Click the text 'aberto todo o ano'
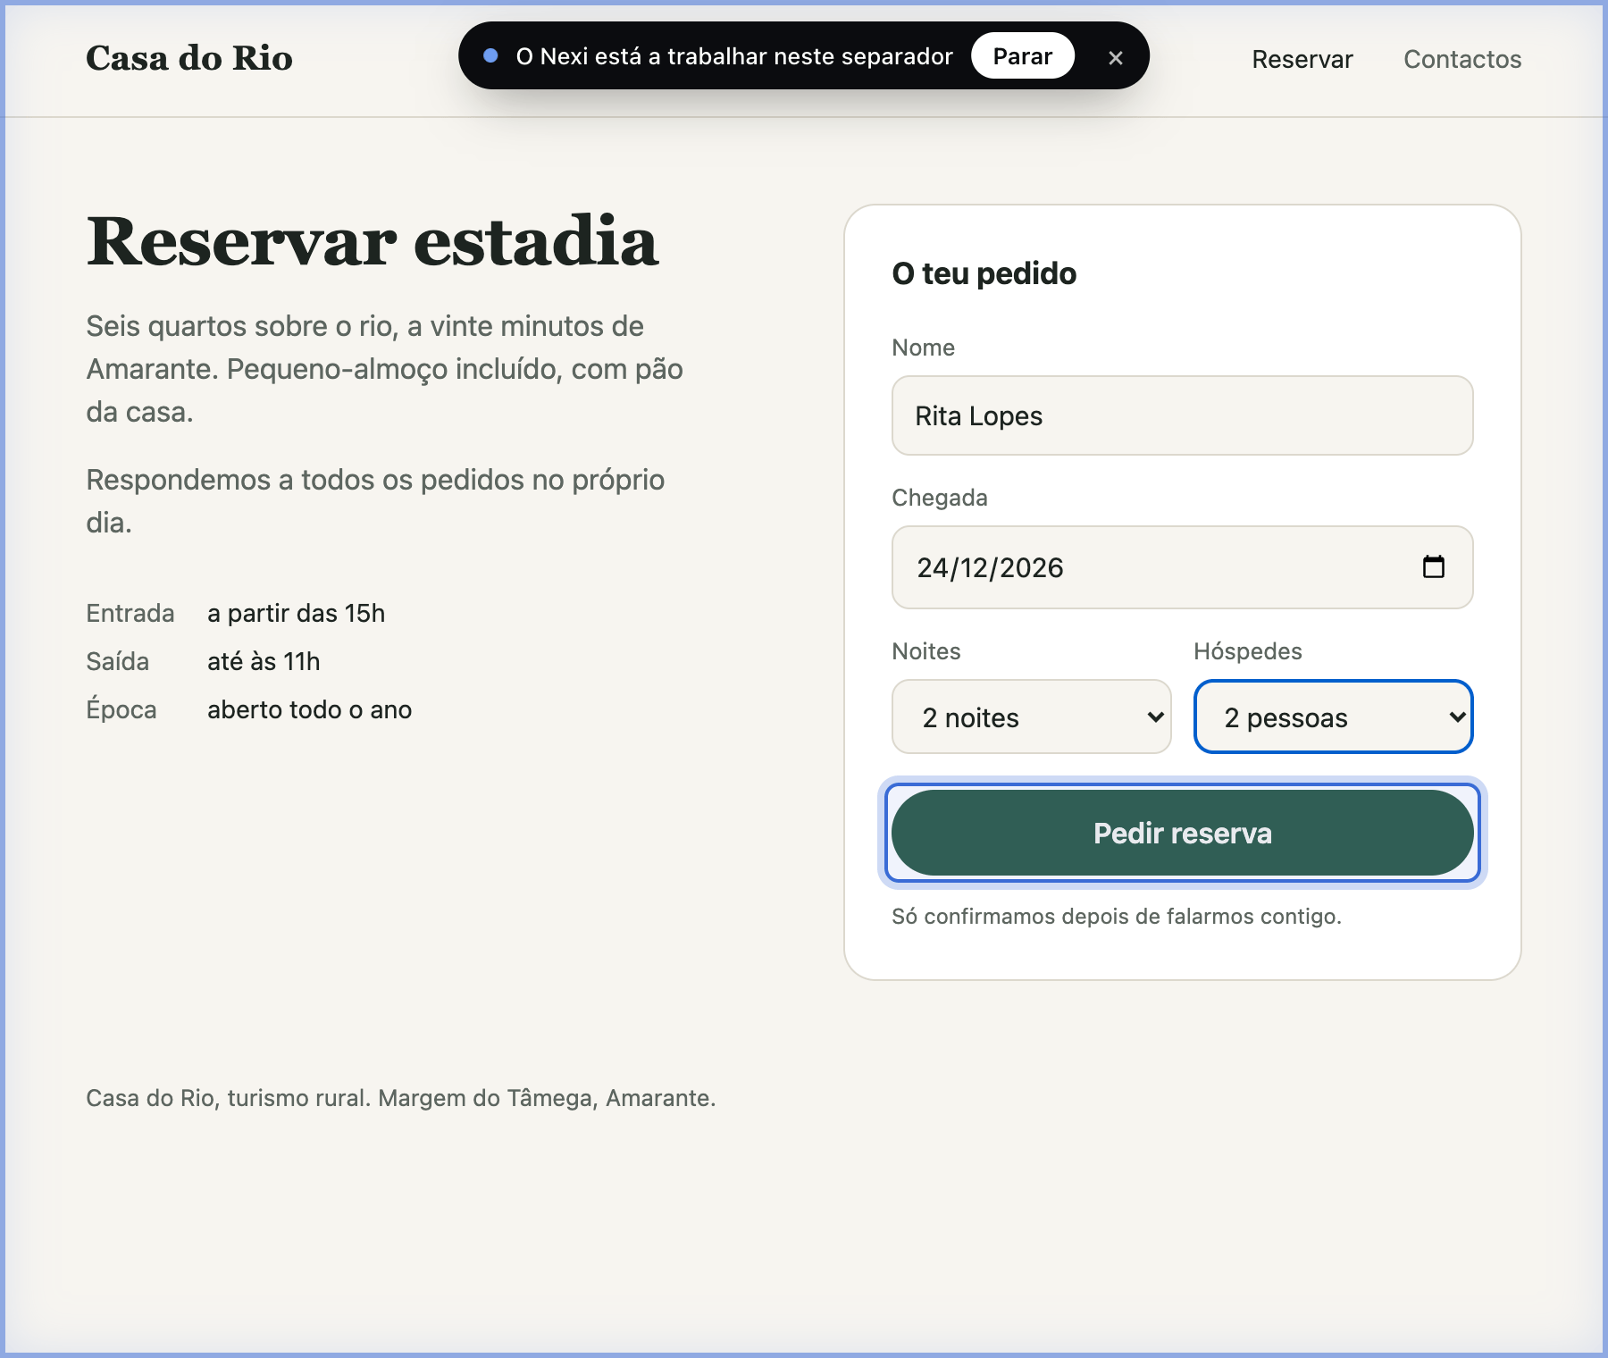 310,709
